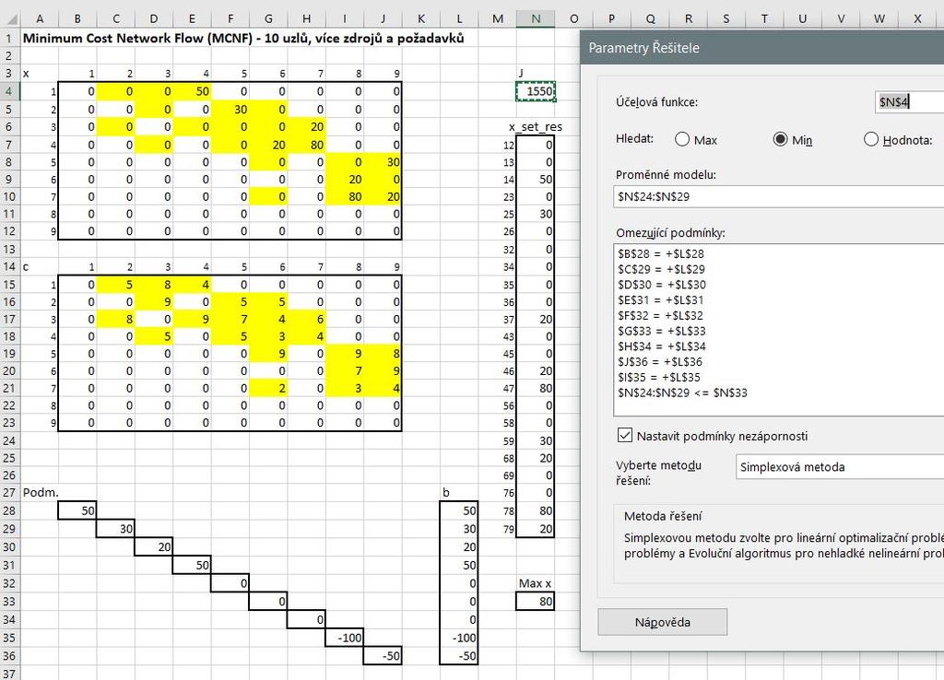
Task: Open the Simplexová metoda dropdown
Action: (839, 467)
